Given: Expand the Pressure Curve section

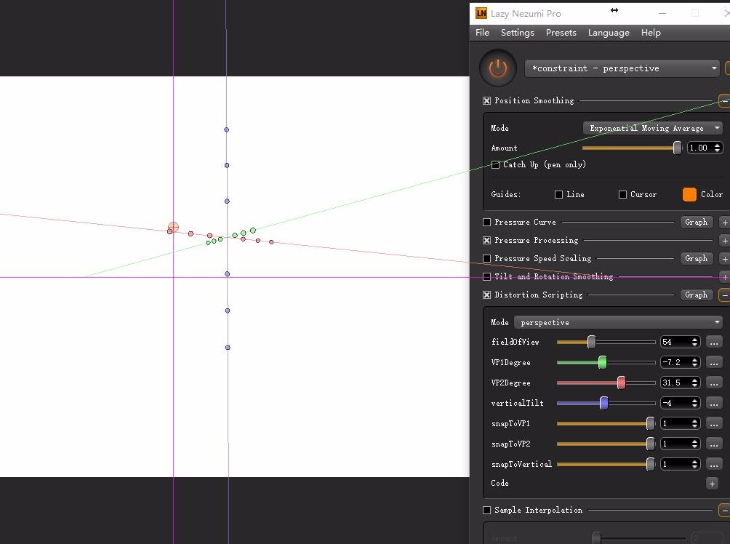Looking at the screenshot, I should [x=724, y=222].
